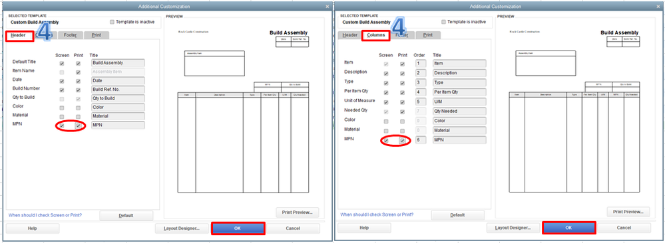Toggle Build Number Print checkbox

[79, 90]
